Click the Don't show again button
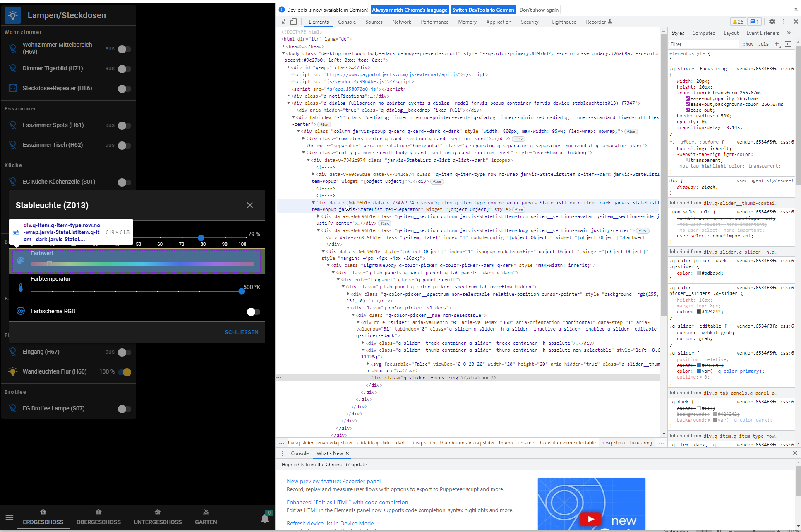The image size is (801, 532). coord(539,10)
